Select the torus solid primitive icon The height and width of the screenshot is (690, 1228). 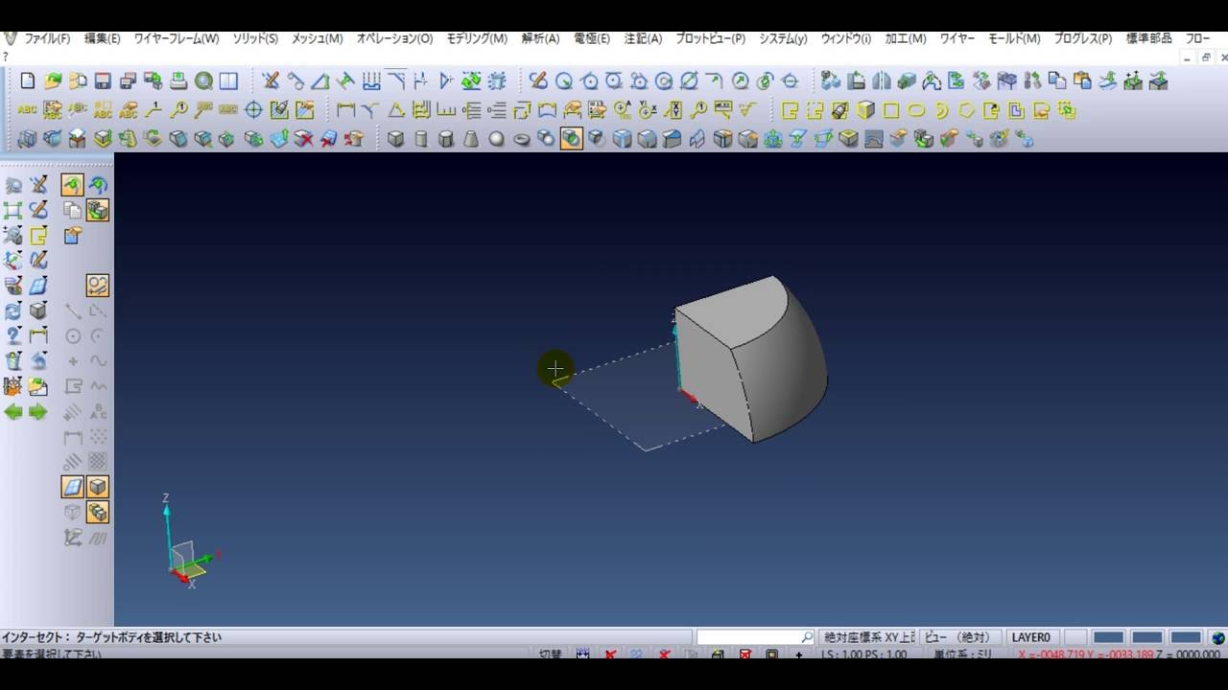[x=521, y=139]
